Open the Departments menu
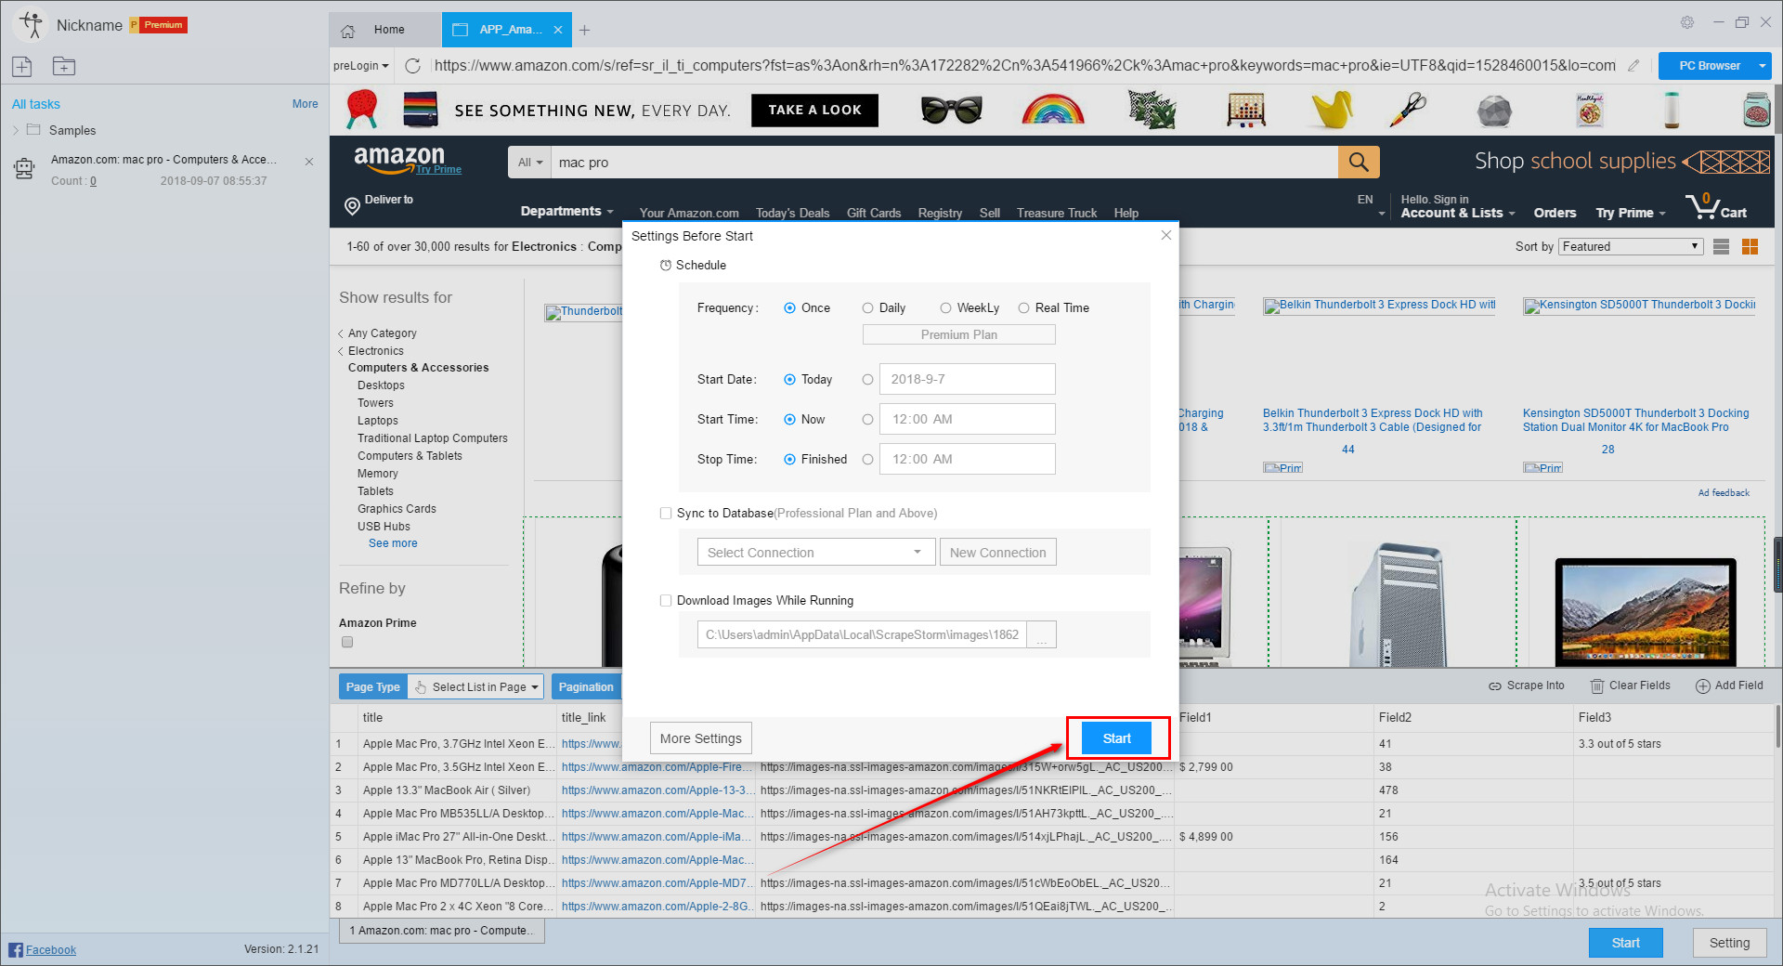 pos(566,212)
